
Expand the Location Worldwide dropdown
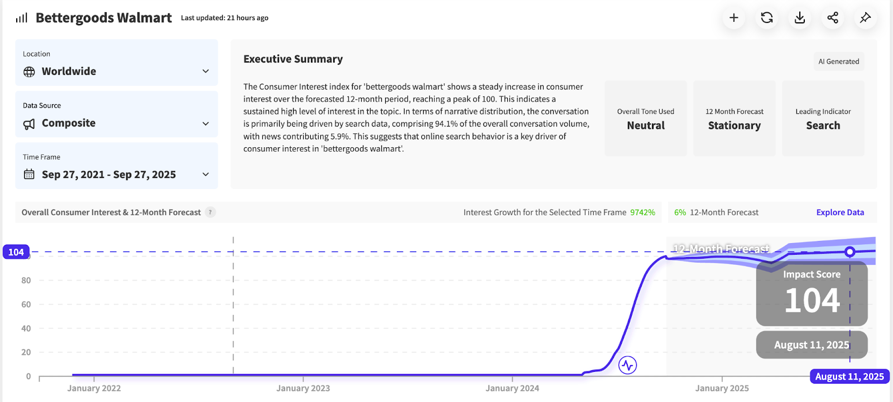point(117,62)
